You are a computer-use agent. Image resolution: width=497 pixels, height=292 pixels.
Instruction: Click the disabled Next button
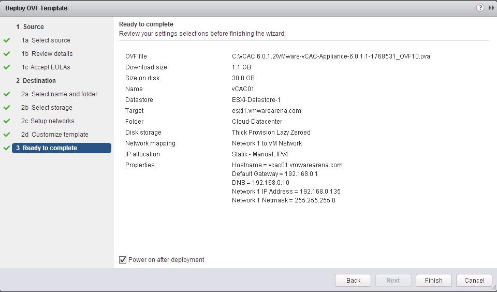click(x=393, y=280)
